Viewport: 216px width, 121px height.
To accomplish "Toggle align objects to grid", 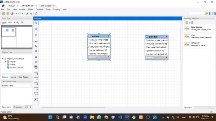I will 31,13.
